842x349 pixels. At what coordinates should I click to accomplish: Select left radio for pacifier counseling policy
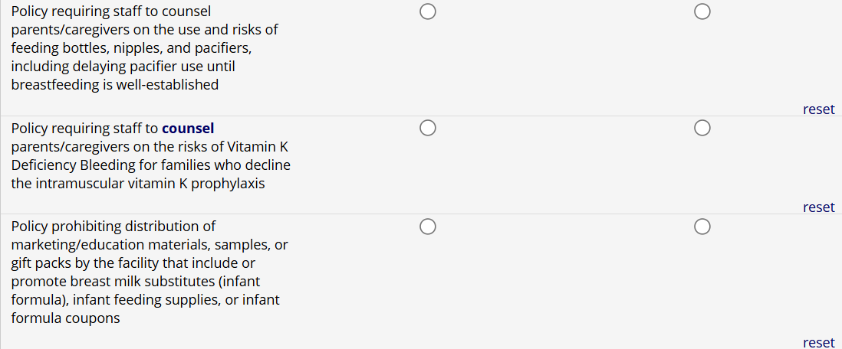[428, 11]
